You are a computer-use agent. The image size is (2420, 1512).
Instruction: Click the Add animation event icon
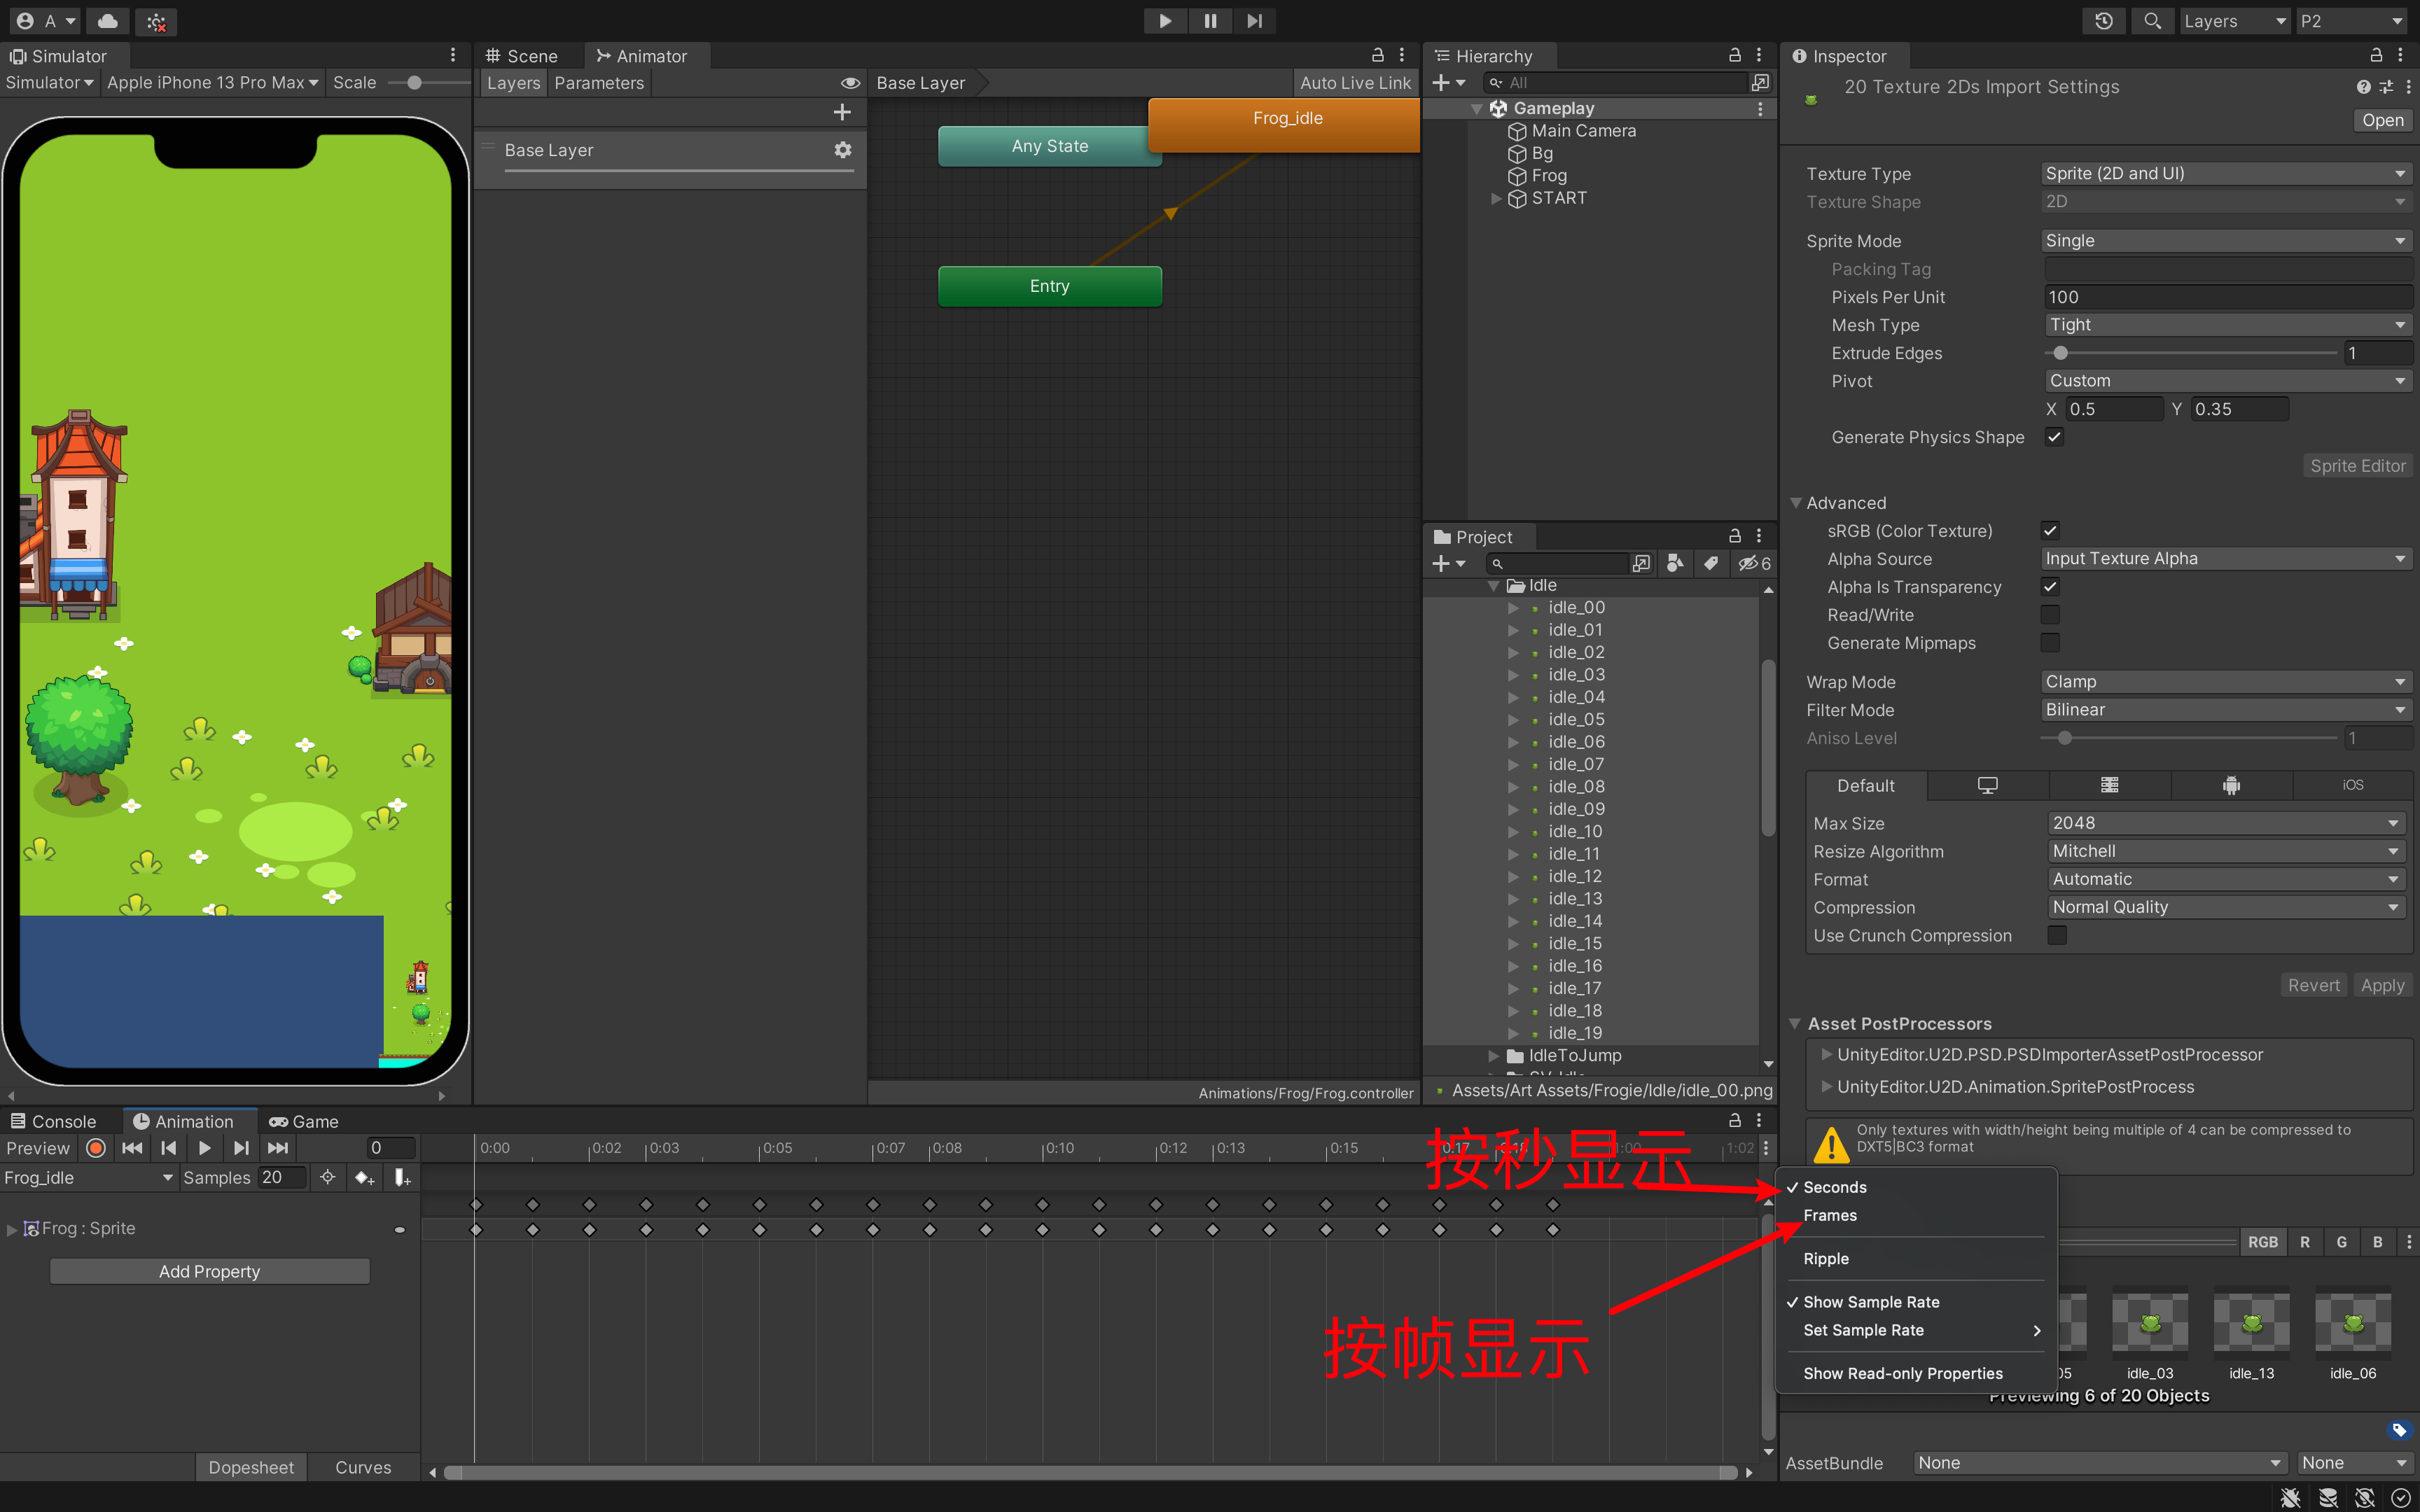[x=402, y=1178]
